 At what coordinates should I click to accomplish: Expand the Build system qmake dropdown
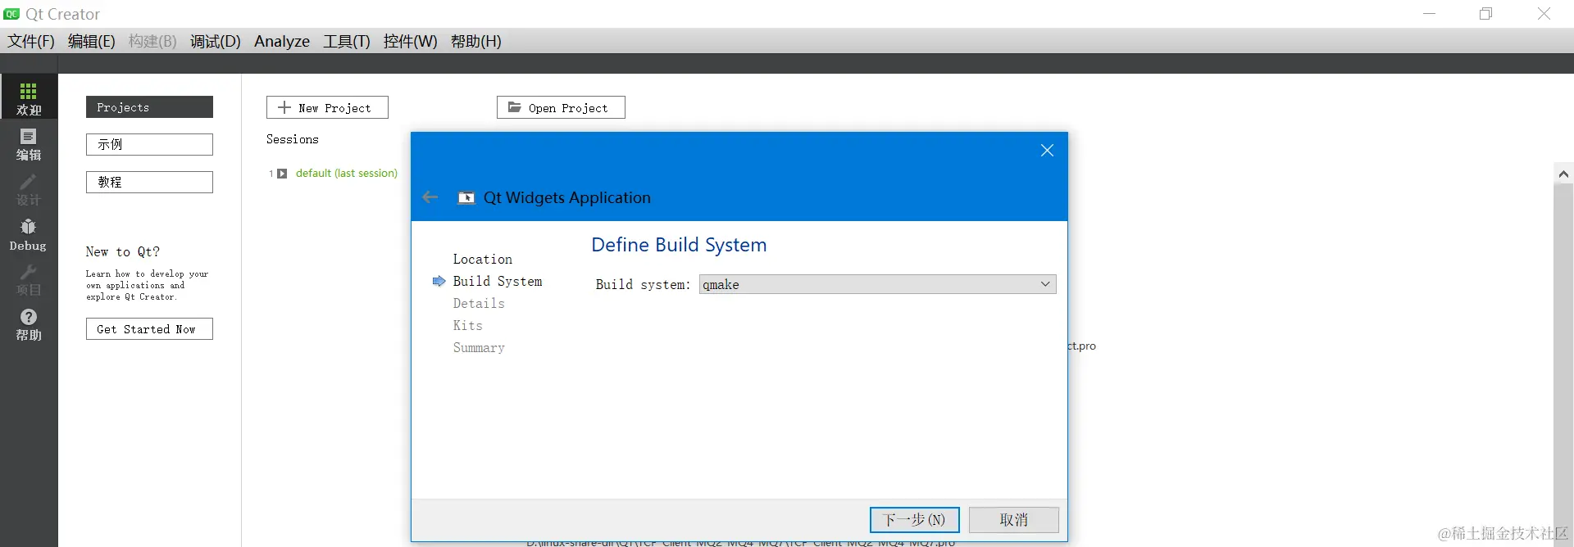point(877,284)
